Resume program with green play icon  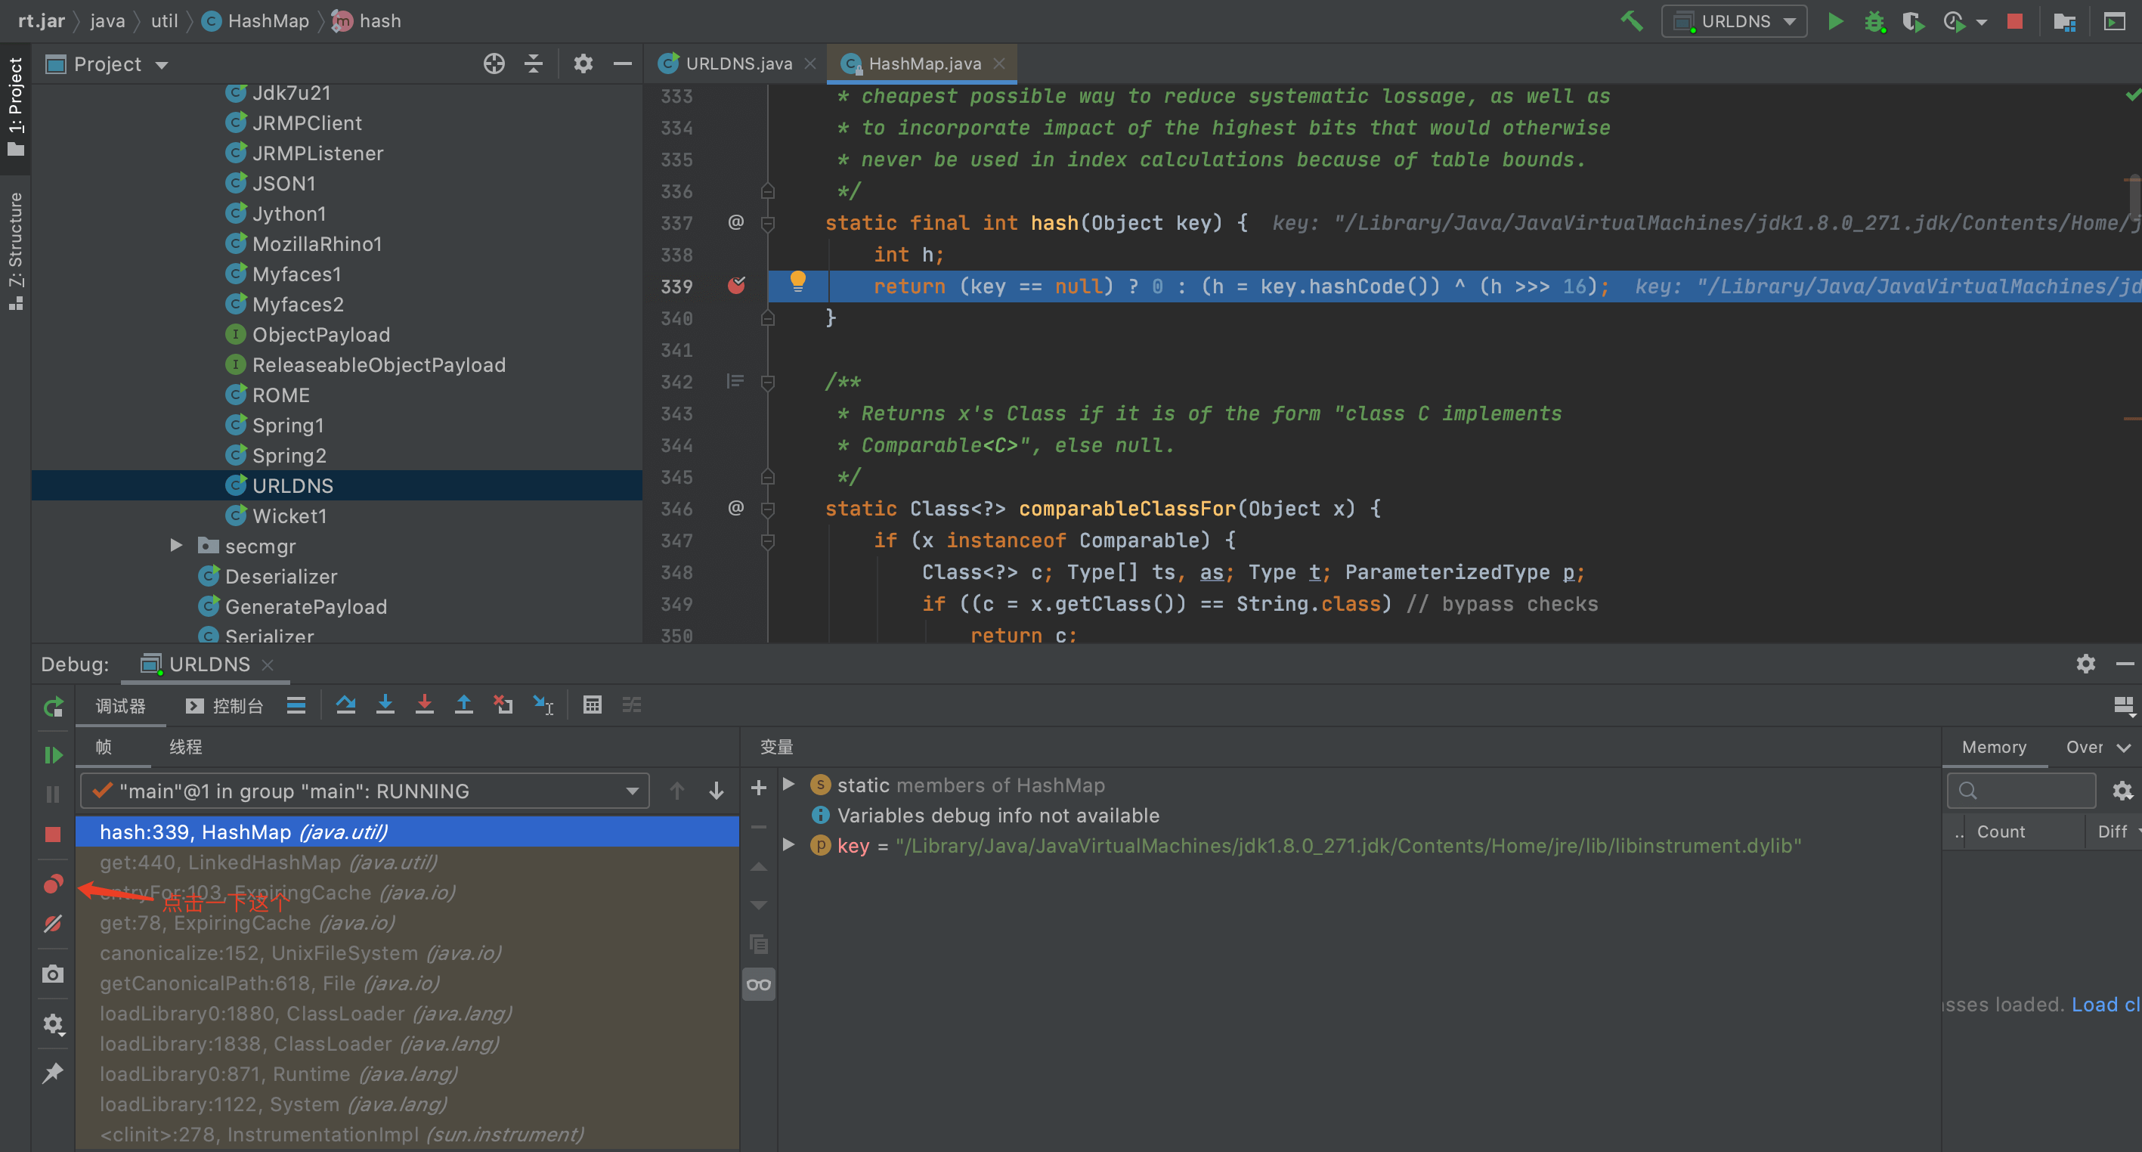pos(53,754)
